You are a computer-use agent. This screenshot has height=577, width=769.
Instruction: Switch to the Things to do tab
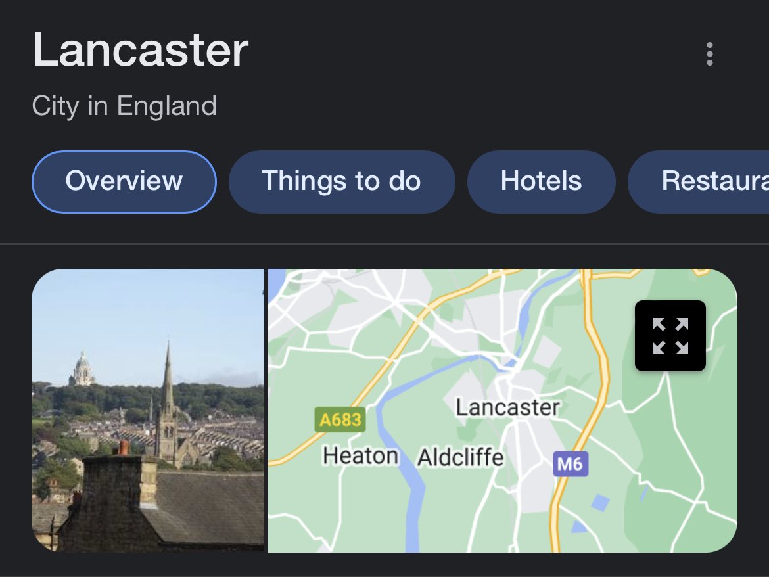click(x=341, y=181)
